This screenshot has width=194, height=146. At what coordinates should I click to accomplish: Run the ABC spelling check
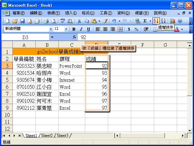pyautogui.click(x=63, y=21)
